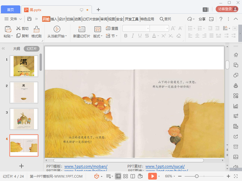Screen dimensions: 242x181
Task: Toggle underline text formatting
Action: click(140, 36)
